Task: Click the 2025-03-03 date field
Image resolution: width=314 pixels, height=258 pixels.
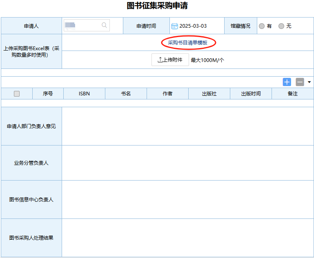Action: tap(193, 26)
